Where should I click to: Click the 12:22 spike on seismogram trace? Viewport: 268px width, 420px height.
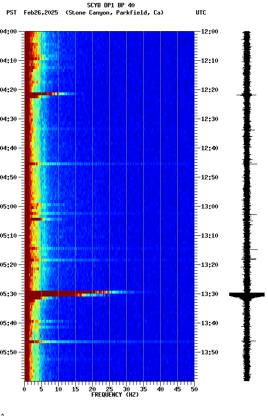tap(246, 95)
